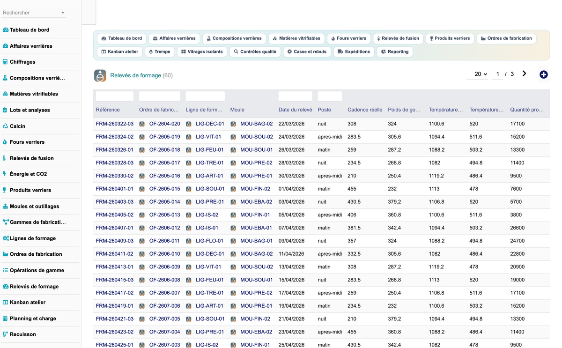Viewport: 562px width, 348px height.
Task: Click the Produits verriers glass icon in sidebar
Action: (6, 190)
